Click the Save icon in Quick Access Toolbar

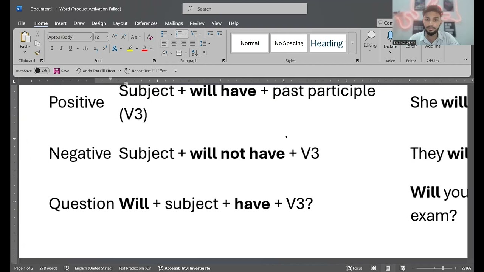tap(61, 71)
